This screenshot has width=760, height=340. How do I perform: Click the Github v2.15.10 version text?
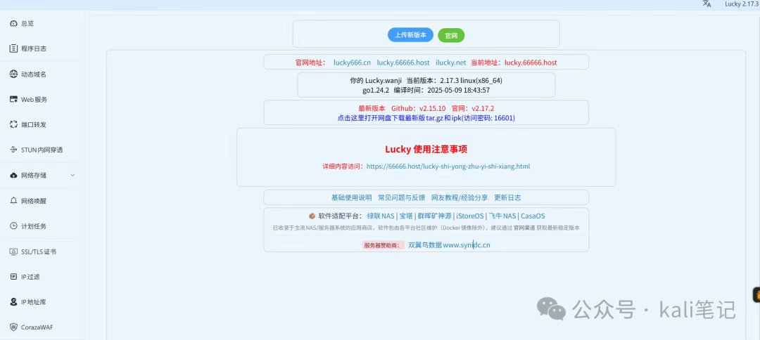[x=418, y=108]
